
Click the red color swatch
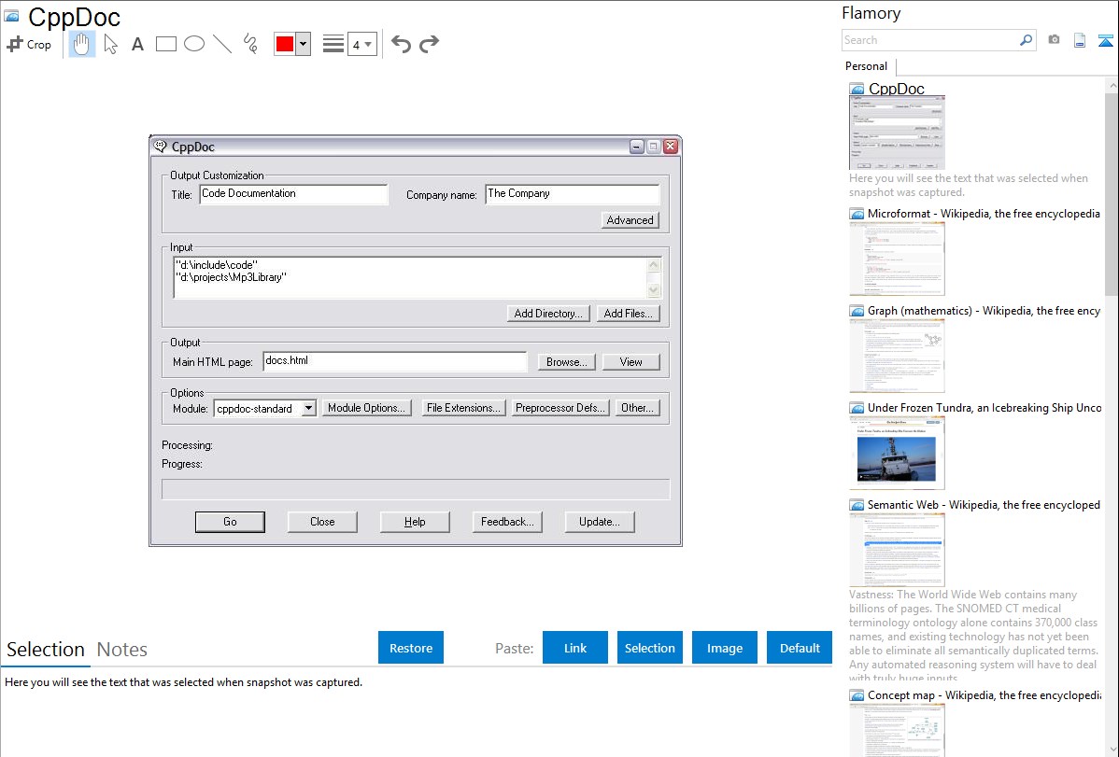(285, 44)
